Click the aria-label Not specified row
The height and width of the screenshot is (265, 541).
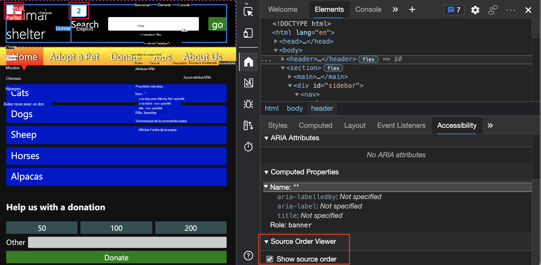pos(319,206)
